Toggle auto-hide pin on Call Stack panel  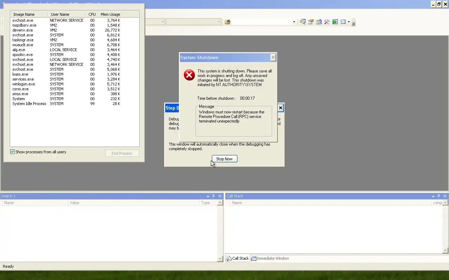tap(438, 196)
